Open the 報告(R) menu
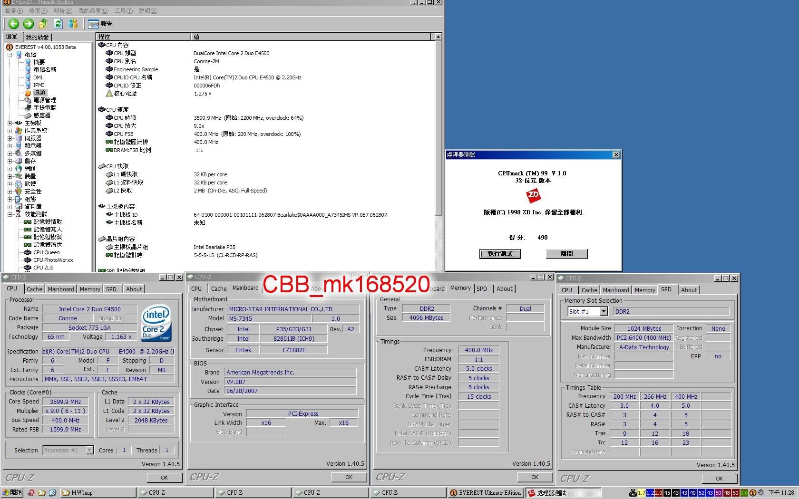Viewport: 799px width, 499px height. [63, 10]
